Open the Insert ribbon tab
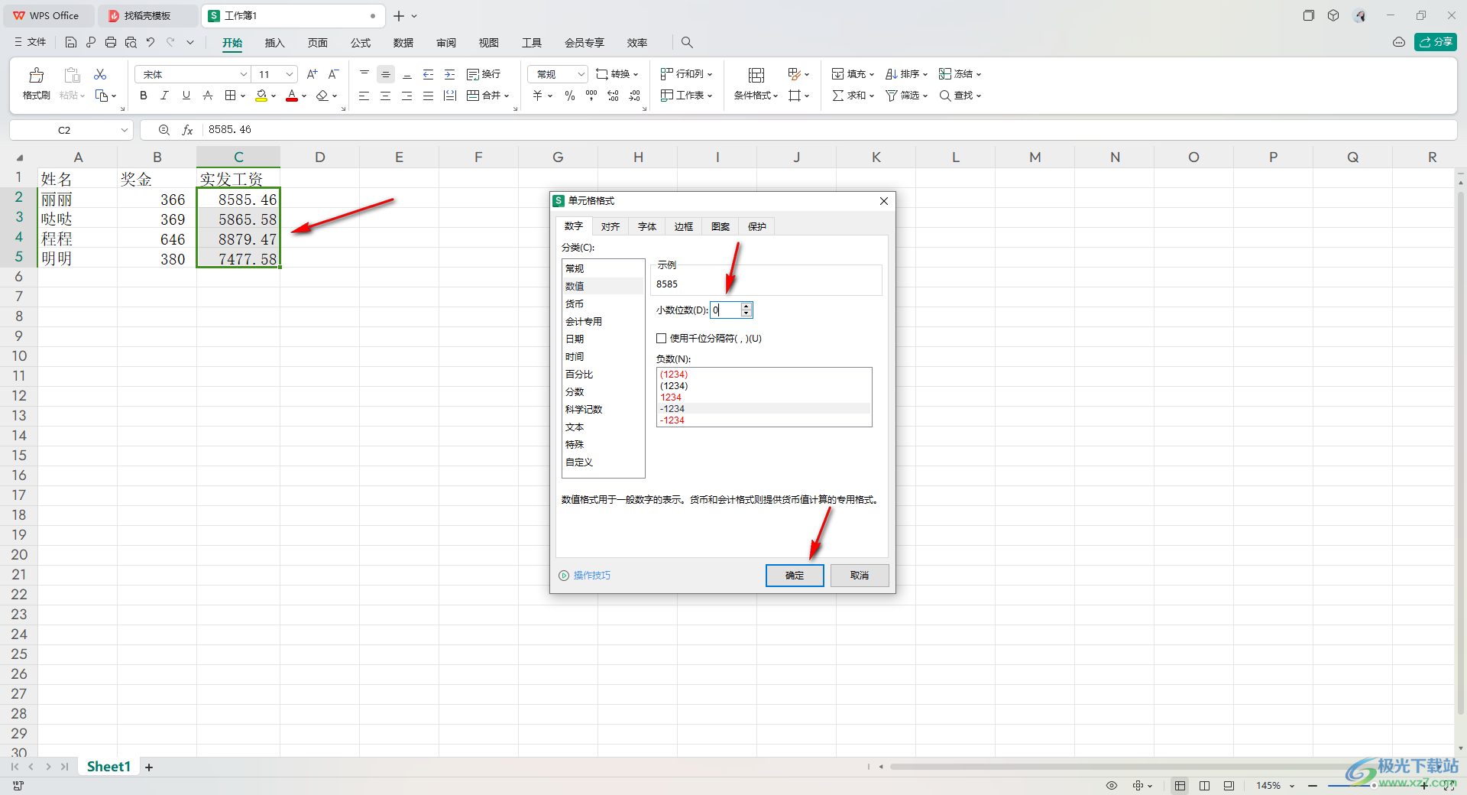 274,43
